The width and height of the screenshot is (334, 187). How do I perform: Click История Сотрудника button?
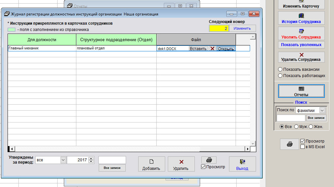(x=301, y=18)
